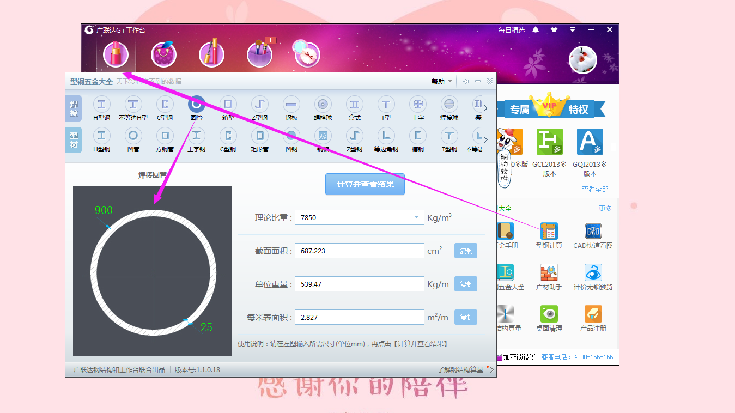This screenshot has width=735, height=413.
Task: Click makeup cup icon with badge 1
Action: point(260,53)
